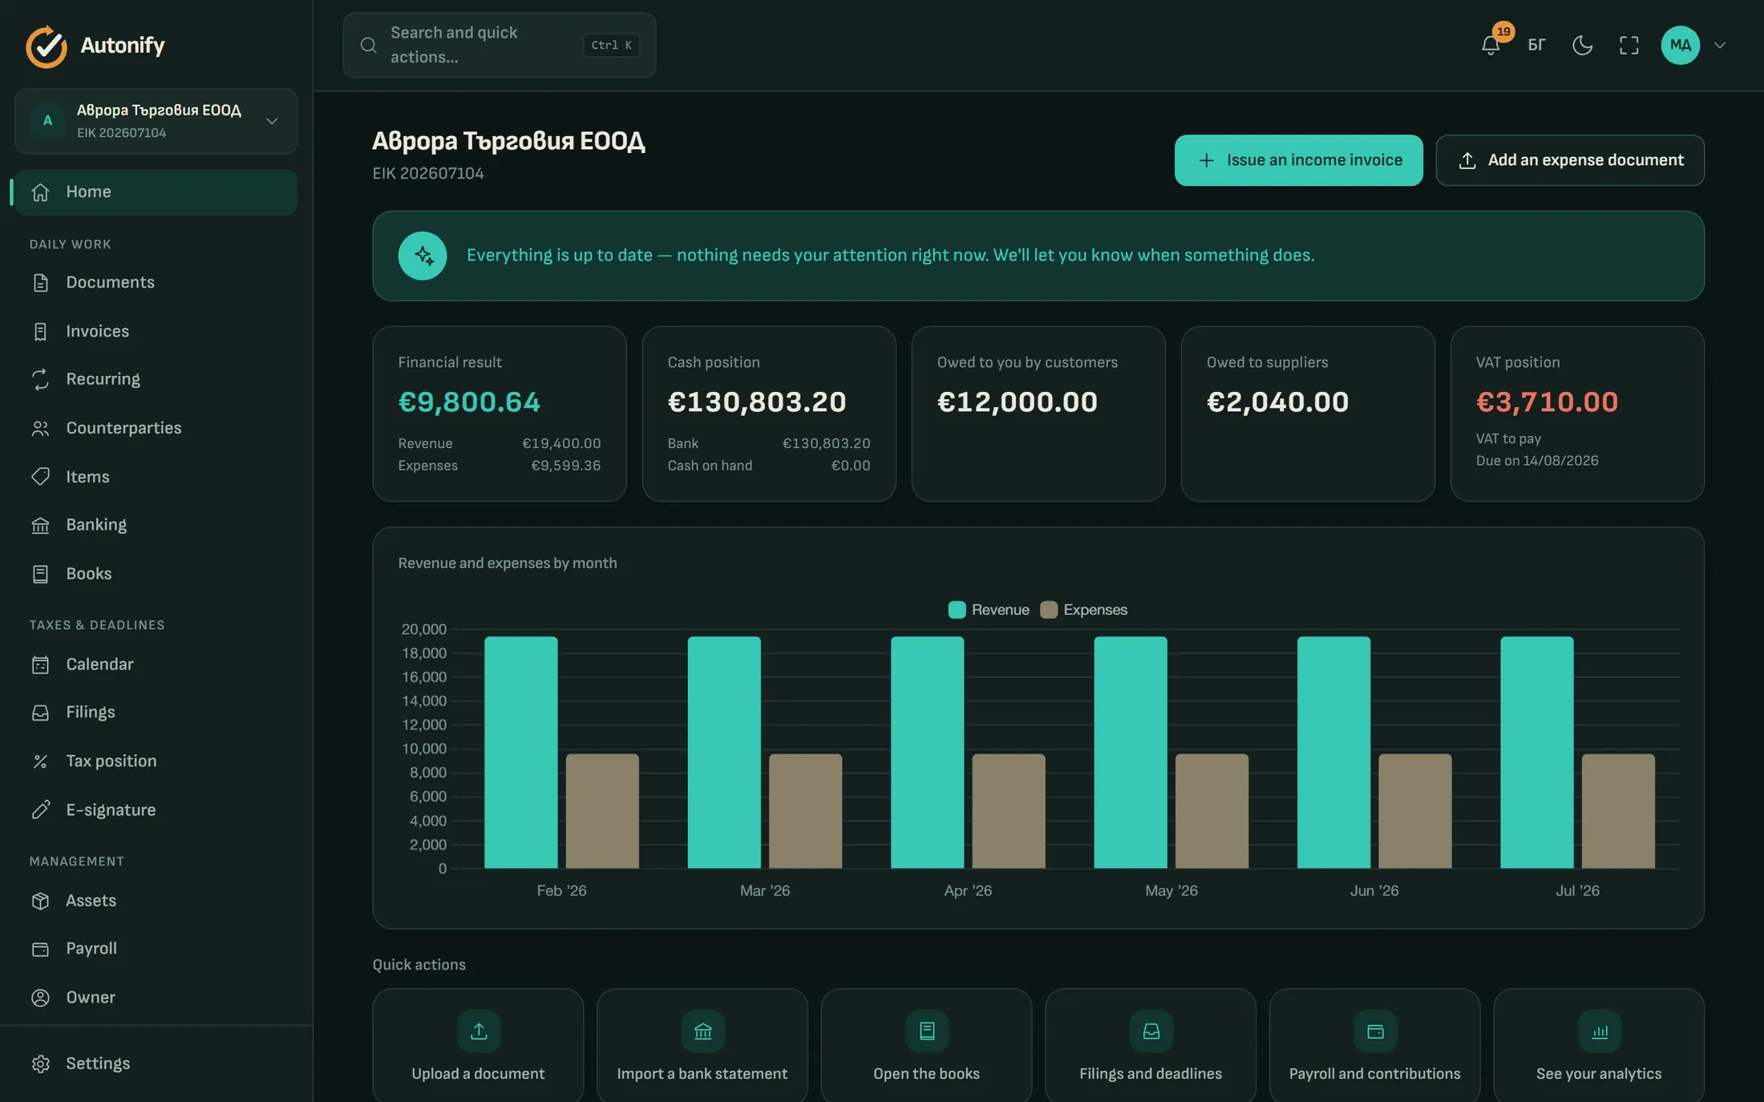Click the Calendar icon in sidebar
This screenshot has width=1764, height=1102.
[x=40, y=664]
